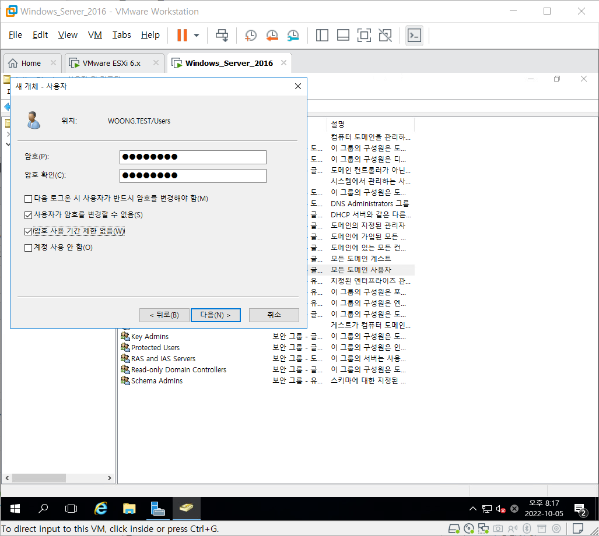Select the Protected Users group
Image resolution: width=599 pixels, height=536 pixels.
[155, 348]
